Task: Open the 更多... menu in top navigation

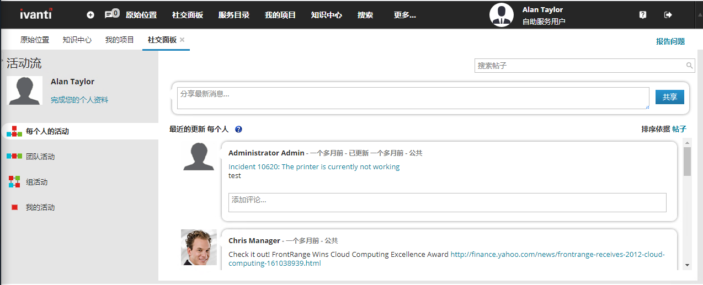Action: tap(404, 15)
